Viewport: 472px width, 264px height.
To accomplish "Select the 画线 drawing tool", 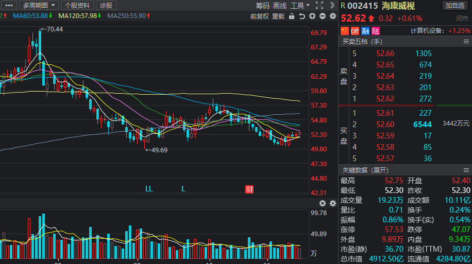I will pos(280,6).
